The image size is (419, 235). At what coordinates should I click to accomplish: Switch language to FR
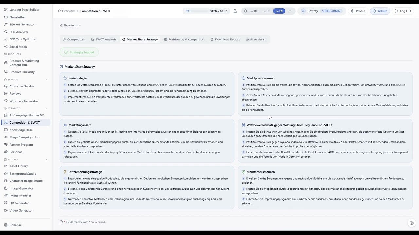coord(266,11)
